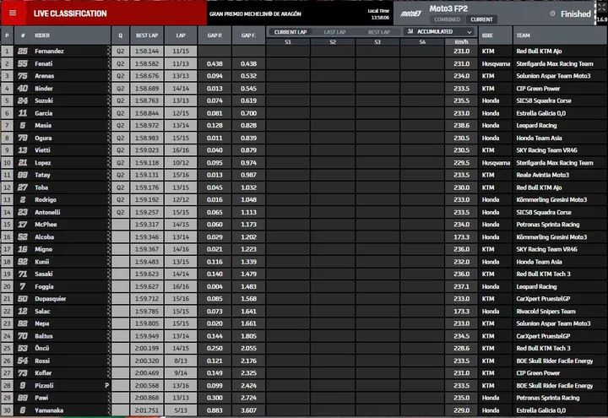The width and height of the screenshot is (608, 418).
Task: Click Vietti's team SKY Racing Team VR46
Action: point(546,150)
